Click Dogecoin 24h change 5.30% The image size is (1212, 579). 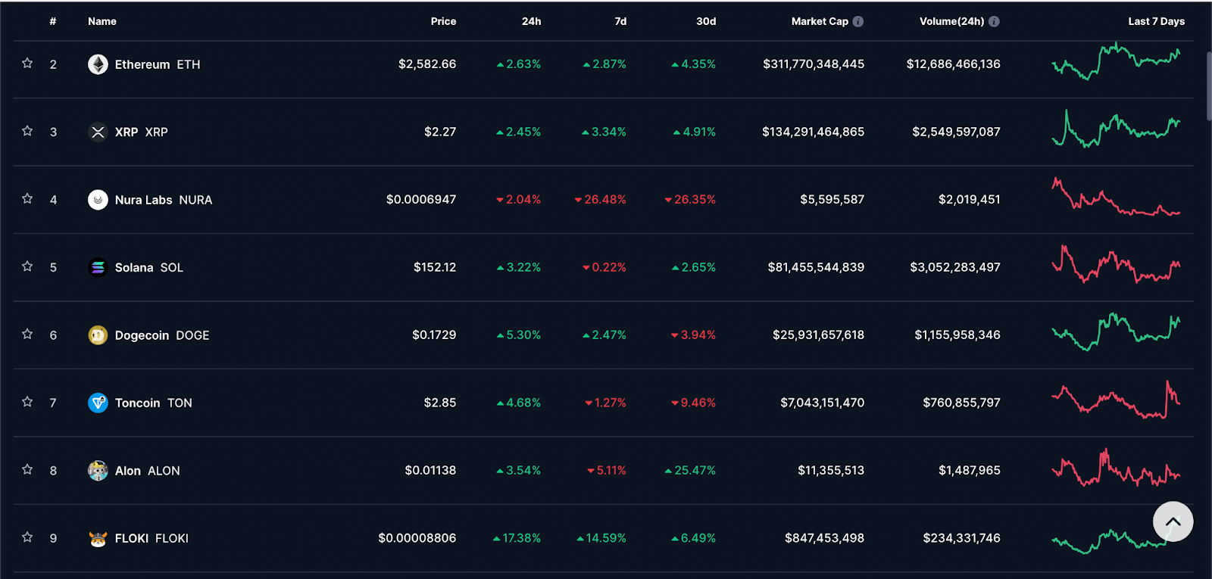[519, 335]
